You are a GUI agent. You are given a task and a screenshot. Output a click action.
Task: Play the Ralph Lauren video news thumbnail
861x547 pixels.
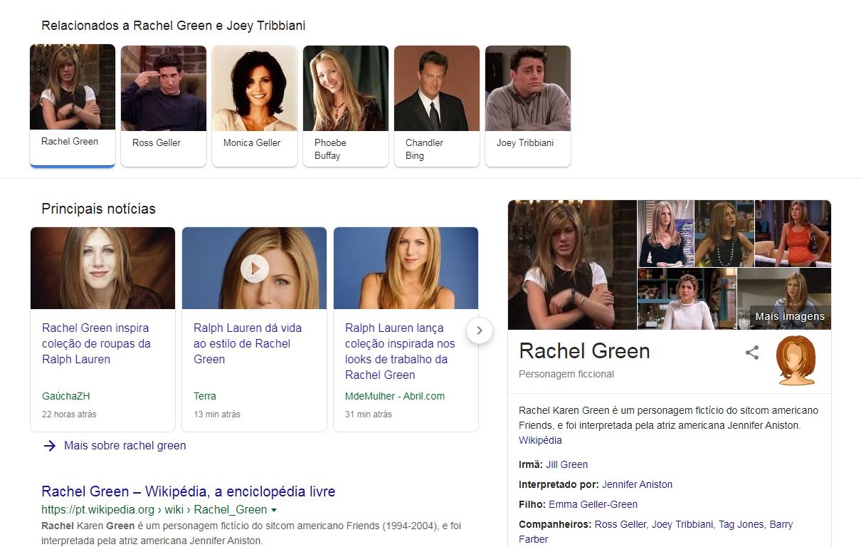pos(254,268)
